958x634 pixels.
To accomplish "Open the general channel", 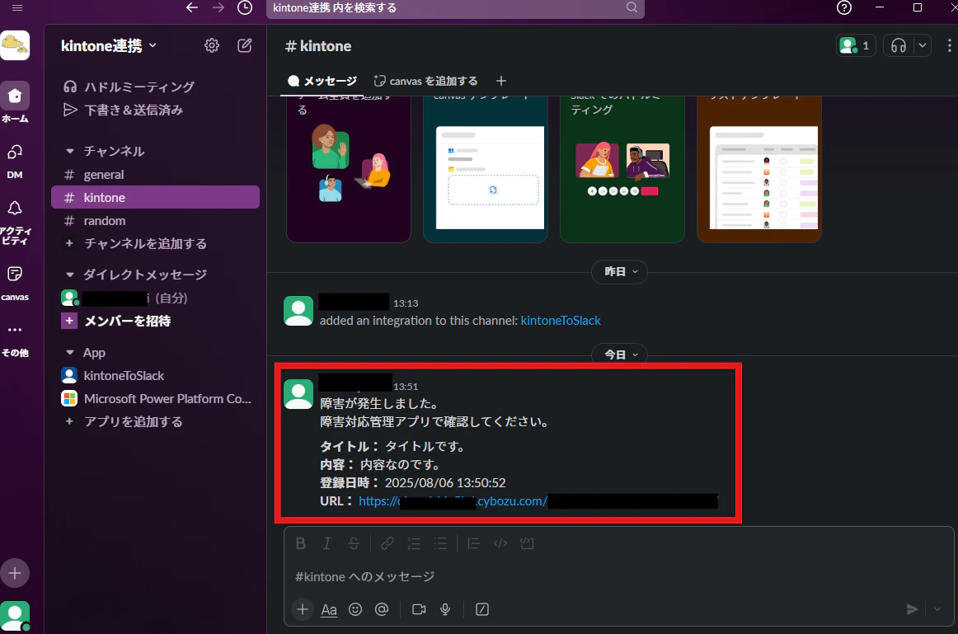I will [x=155, y=175].
